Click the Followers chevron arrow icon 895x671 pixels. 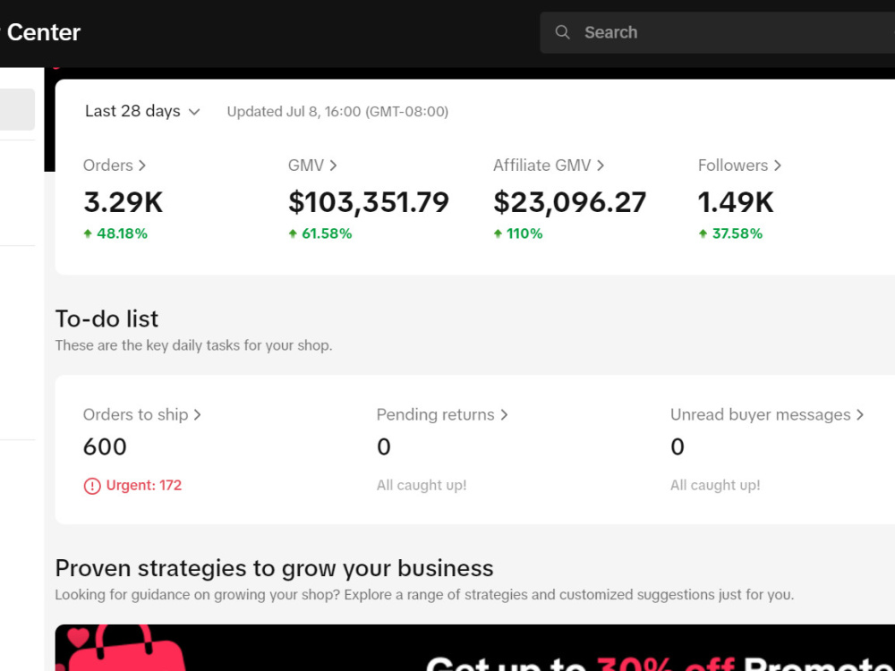pyautogui.click(x=778, y=166)
